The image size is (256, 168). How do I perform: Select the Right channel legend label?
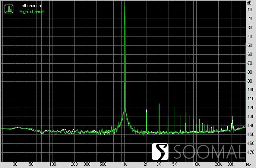32,12
